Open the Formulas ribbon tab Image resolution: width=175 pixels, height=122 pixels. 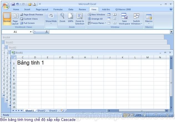58,9
